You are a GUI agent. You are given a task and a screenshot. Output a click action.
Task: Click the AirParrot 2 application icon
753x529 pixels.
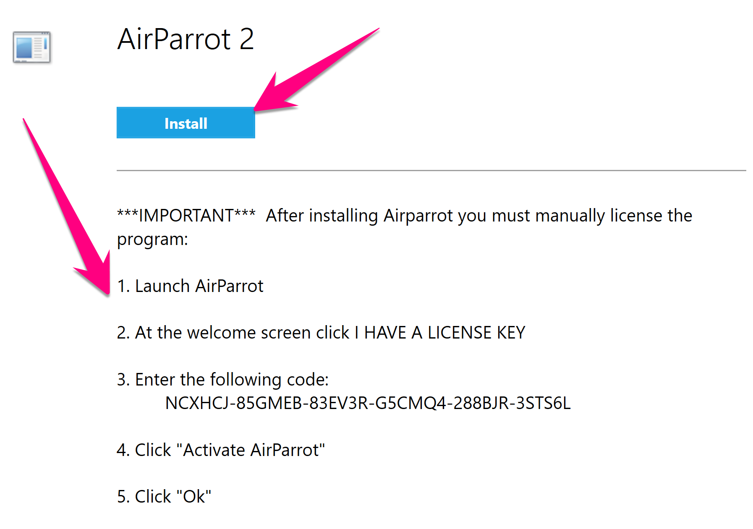pyautogui.click(x=32, y=47)
